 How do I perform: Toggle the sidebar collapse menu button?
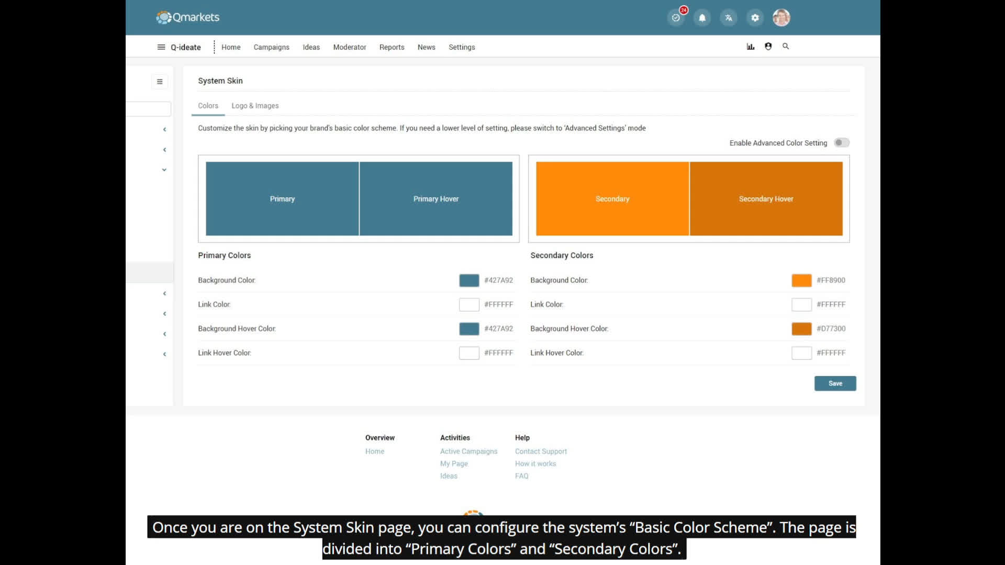(160, 82)
